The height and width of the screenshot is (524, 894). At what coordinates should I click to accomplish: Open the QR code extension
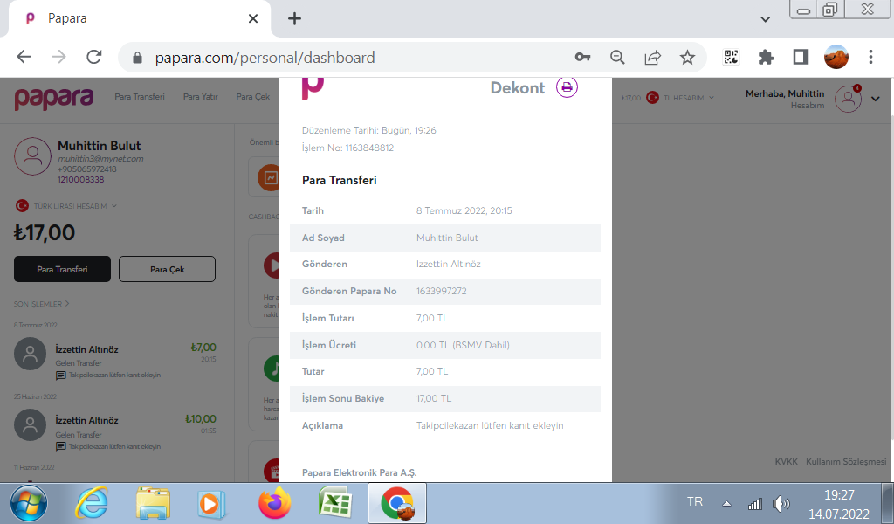tap(731, 57)
